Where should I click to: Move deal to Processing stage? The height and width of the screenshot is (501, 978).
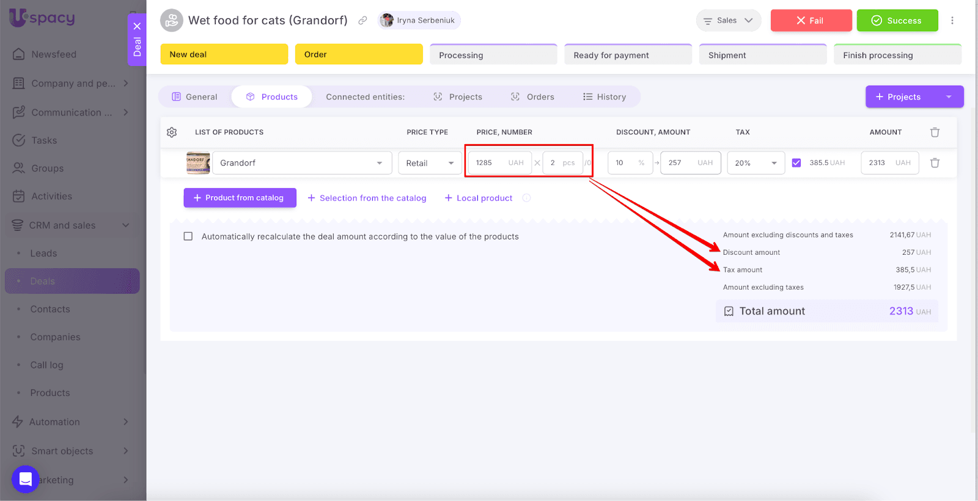[x=493, y=55]
